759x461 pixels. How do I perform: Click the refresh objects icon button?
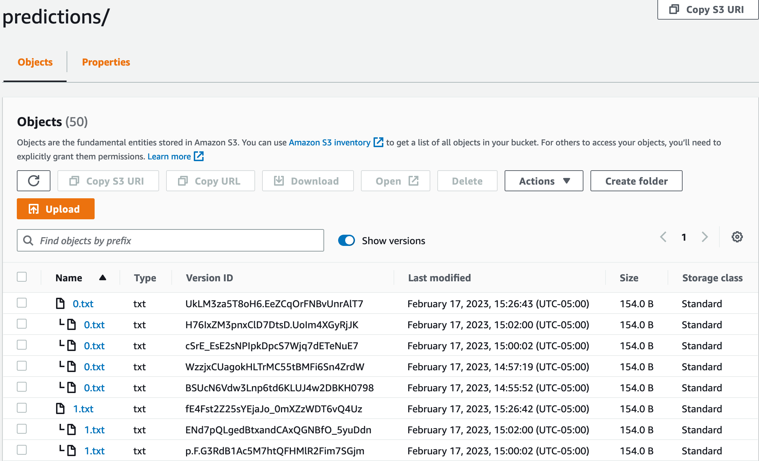tap(34, 181)
